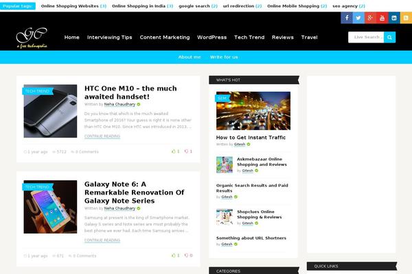Open the Galaxy Note 6 thumbnail image
This screenshot has width=412, height=274.
point(50,207)
